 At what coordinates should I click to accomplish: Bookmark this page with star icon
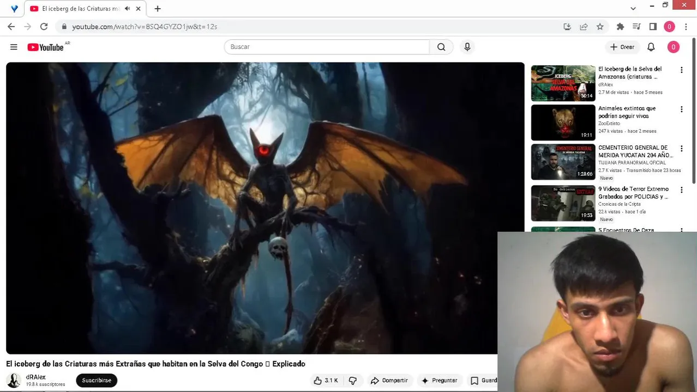tap(600, 26)
